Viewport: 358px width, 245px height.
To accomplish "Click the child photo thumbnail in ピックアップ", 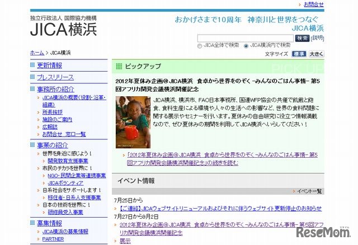I will click(133, 122).
